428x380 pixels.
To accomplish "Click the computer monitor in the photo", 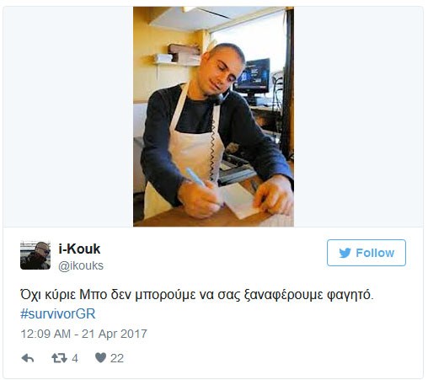I will pyautogui.click(x=252, y=76).
